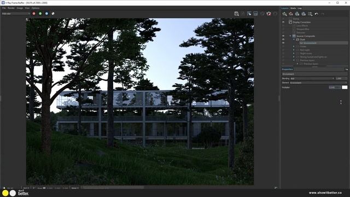This screenshot has height=197, width=350.
Task: Open the Render menu
Action: pos(11,8)
